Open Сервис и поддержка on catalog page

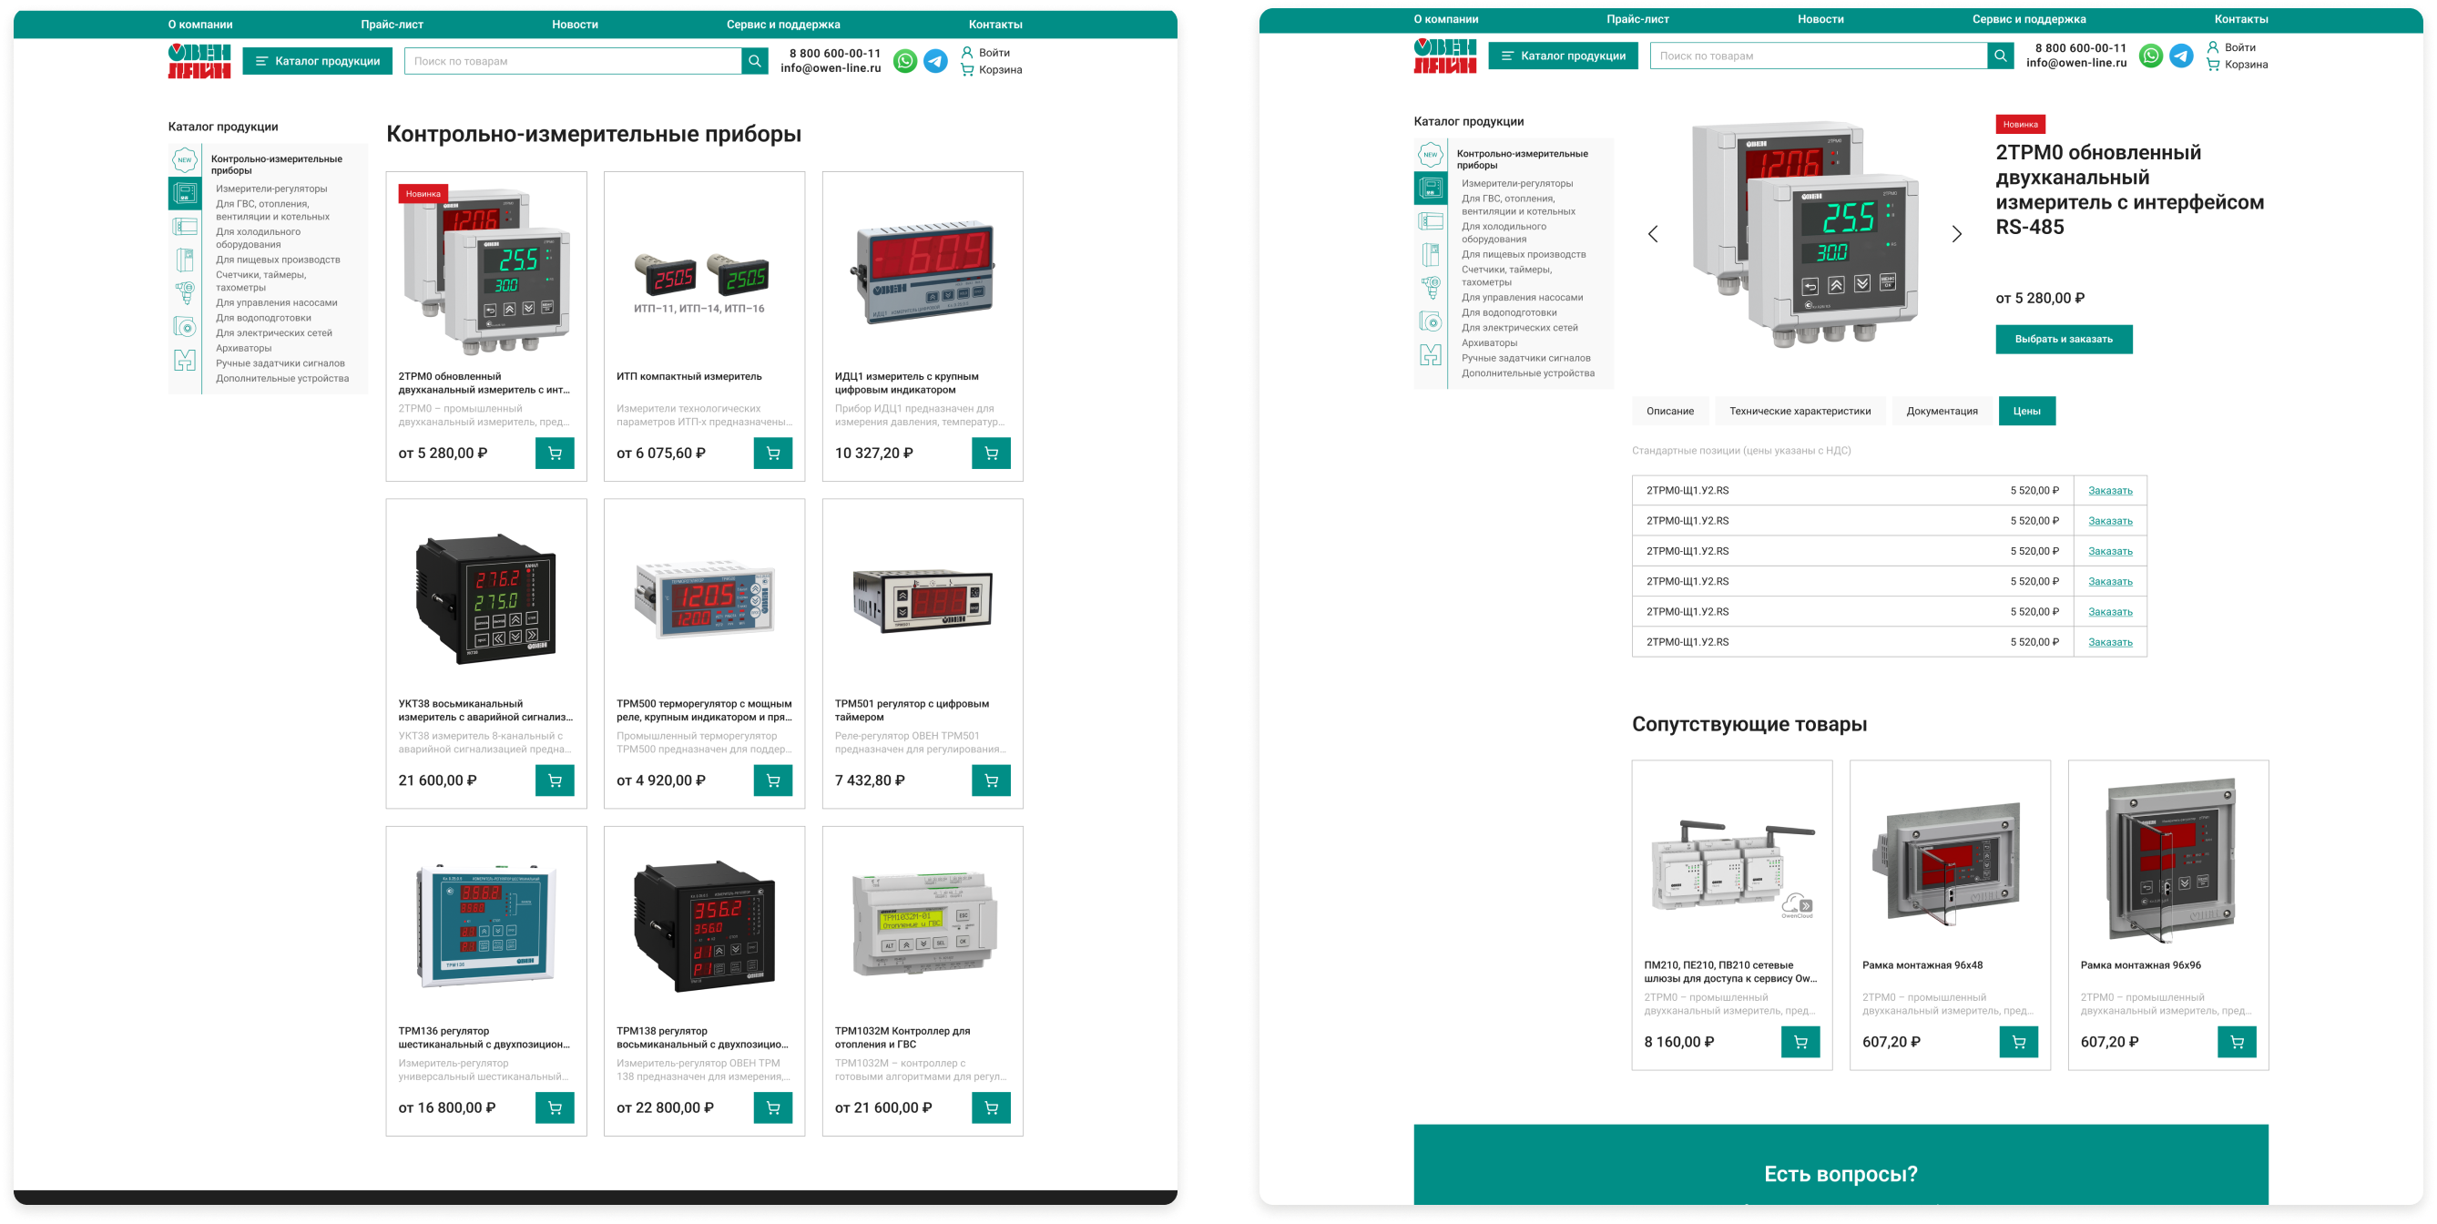pos(783,25)
